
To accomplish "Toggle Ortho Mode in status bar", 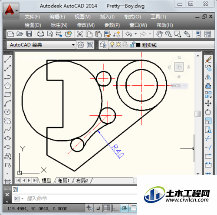I will pyautogui.click(x=115, y=208).
